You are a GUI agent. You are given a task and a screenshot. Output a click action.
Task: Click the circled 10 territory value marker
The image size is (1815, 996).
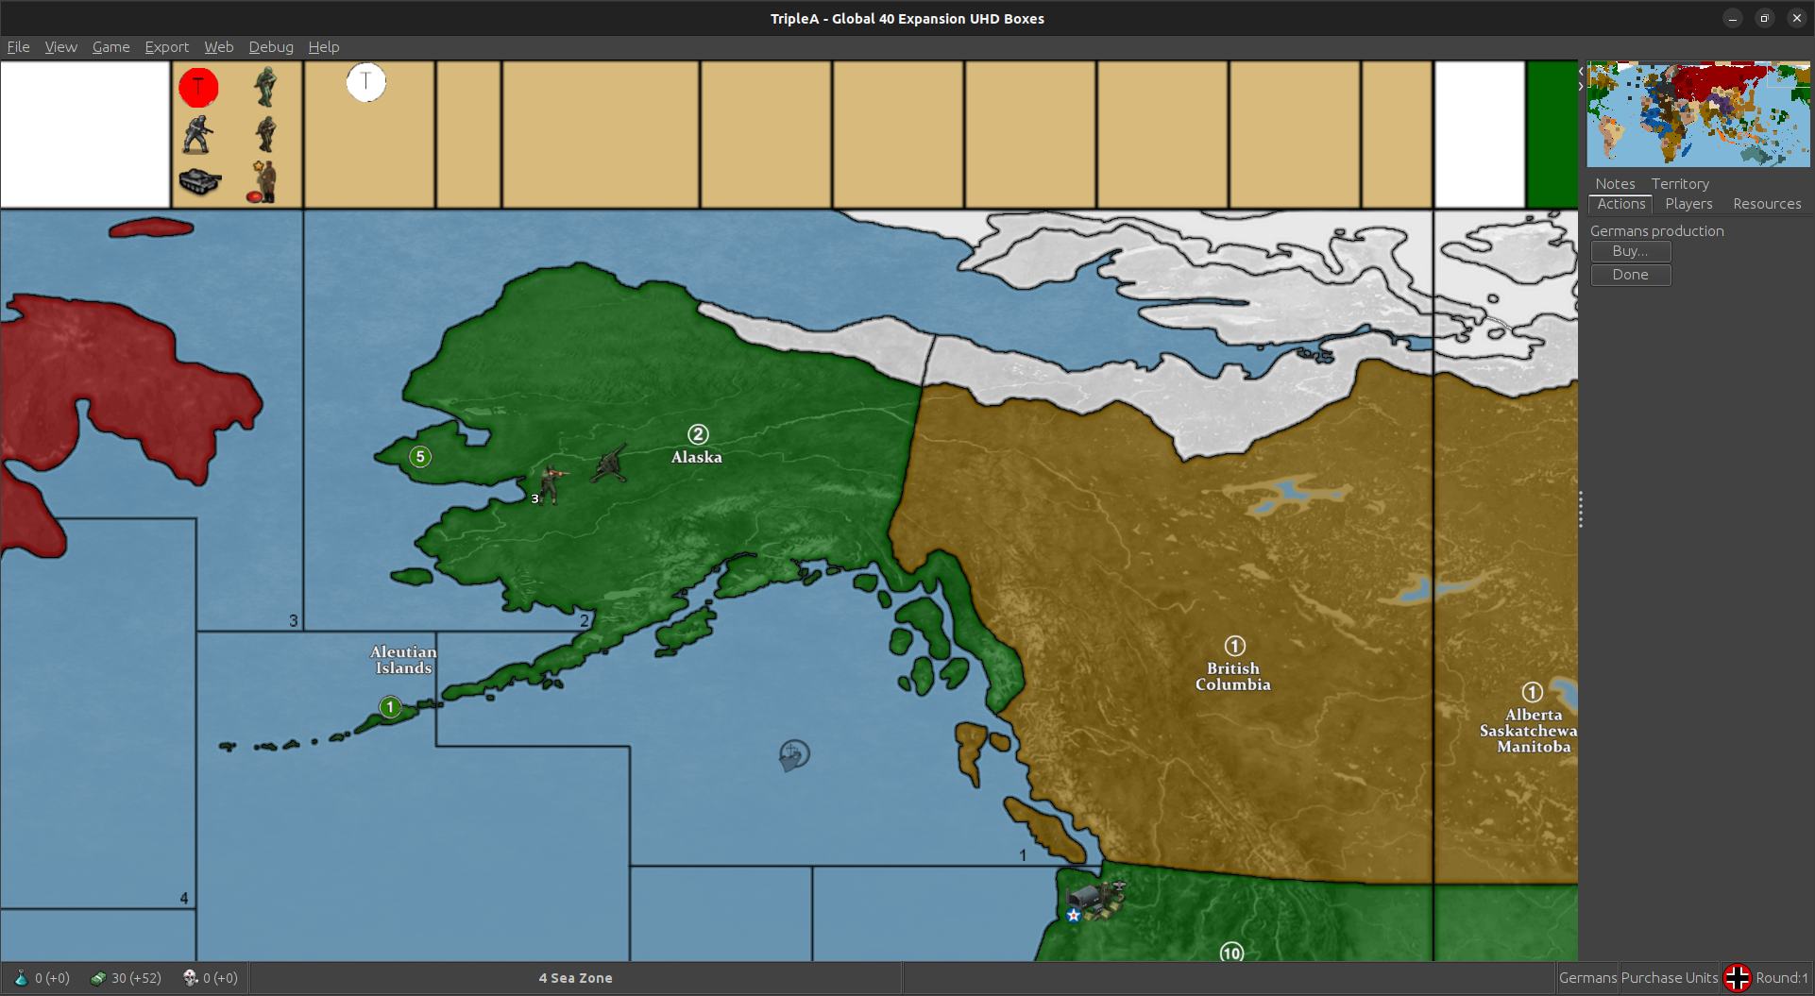[x=1231, y=953]
